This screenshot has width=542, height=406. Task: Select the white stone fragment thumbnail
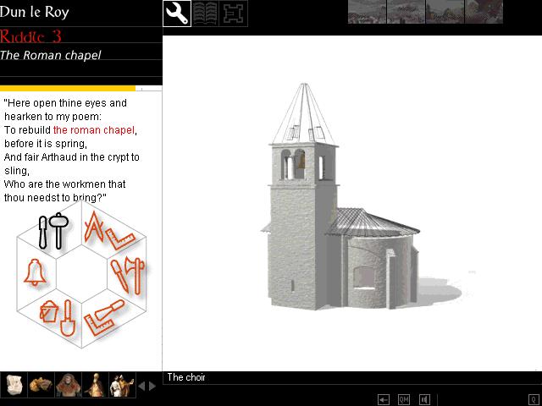pyautogui.click(x=14, y=385)
